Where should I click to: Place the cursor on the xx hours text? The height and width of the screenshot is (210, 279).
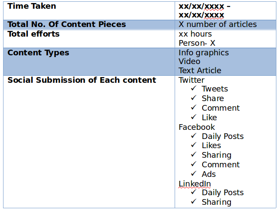pos(195,34)
